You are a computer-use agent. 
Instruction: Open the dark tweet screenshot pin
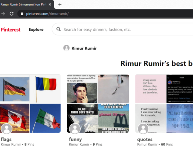pyautogui.click(x=180, y=88)
